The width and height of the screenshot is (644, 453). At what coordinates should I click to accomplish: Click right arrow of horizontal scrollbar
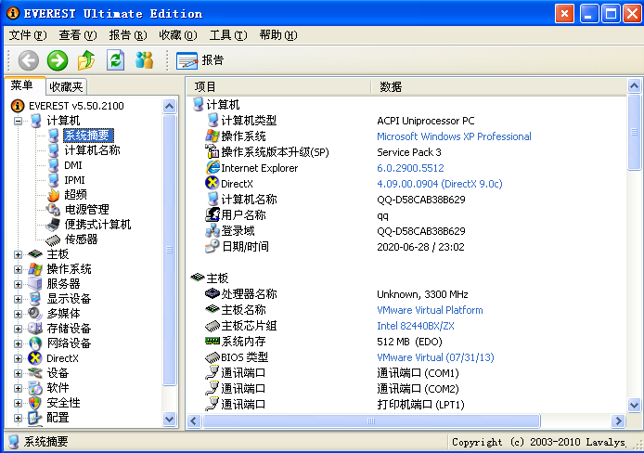[x=618, y=421]
